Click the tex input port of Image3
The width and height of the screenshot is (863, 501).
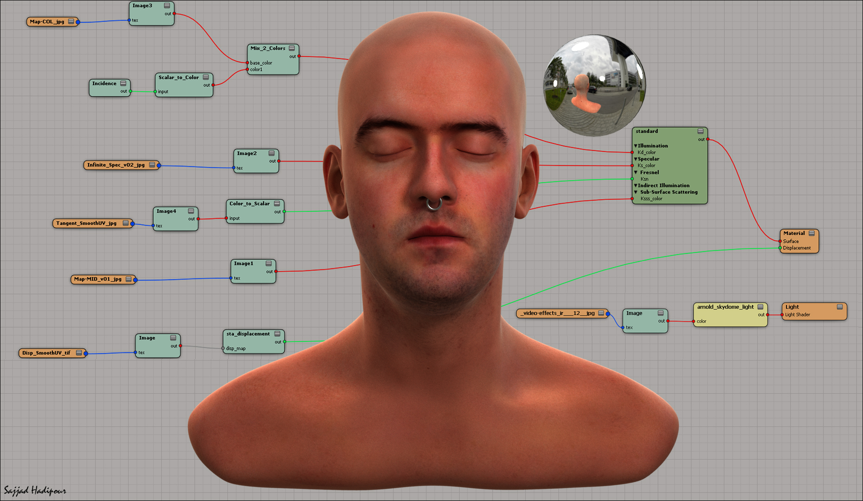[129, 20]
